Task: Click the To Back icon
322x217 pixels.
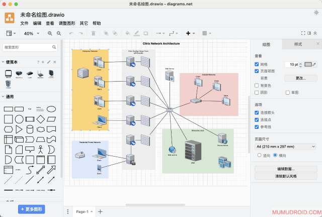Action: 115,33
